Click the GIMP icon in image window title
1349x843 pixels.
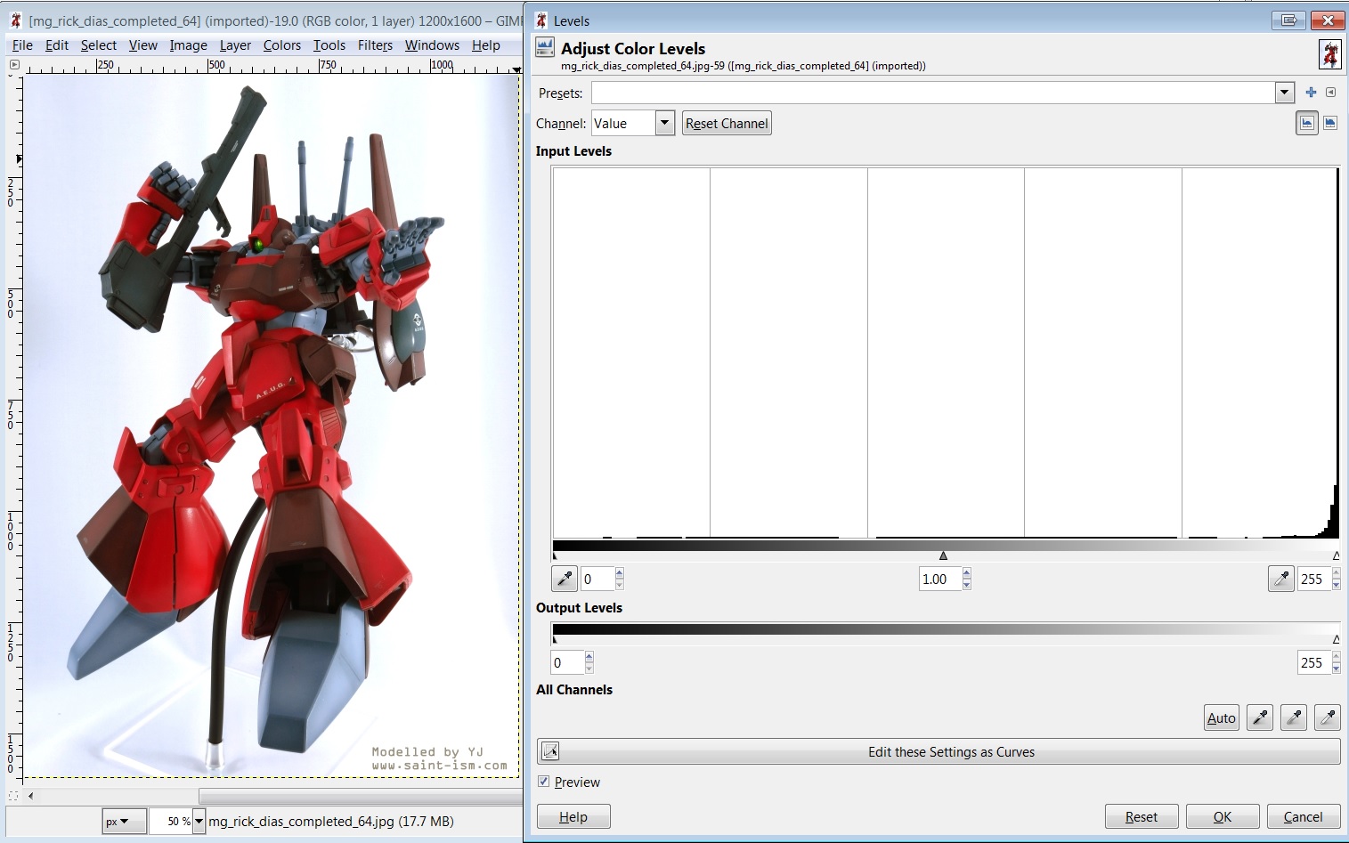pyautogui.click(x=15, y=20)
